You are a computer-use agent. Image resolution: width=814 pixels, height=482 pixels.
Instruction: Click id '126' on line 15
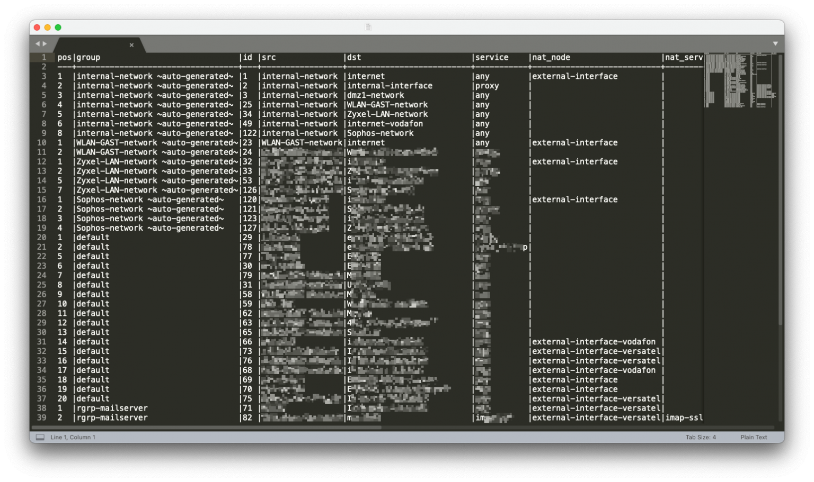pyautogui.click(x=250, y=190)
